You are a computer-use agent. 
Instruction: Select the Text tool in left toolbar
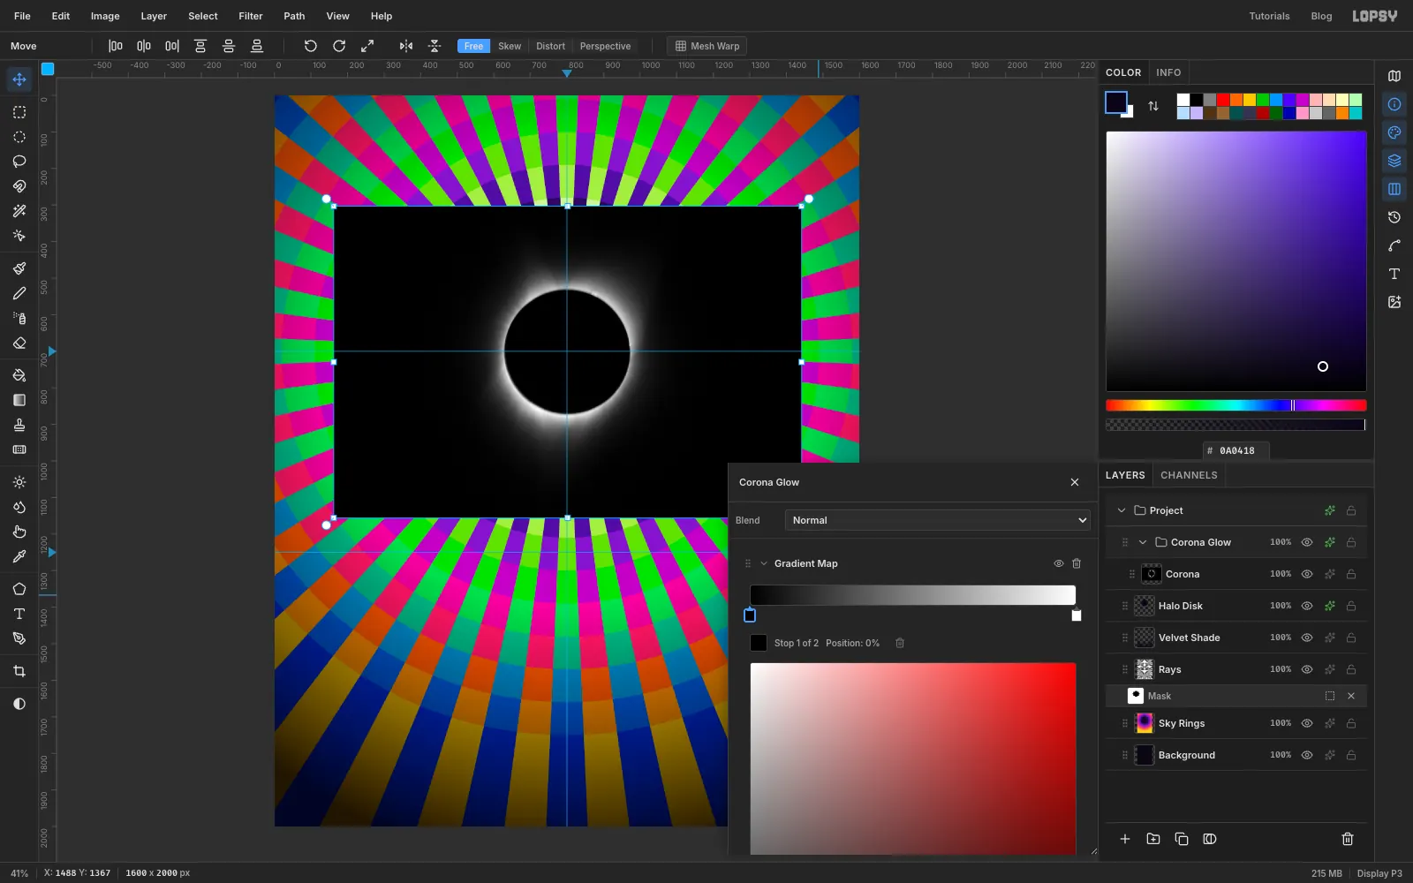click(x=19, y=614)
